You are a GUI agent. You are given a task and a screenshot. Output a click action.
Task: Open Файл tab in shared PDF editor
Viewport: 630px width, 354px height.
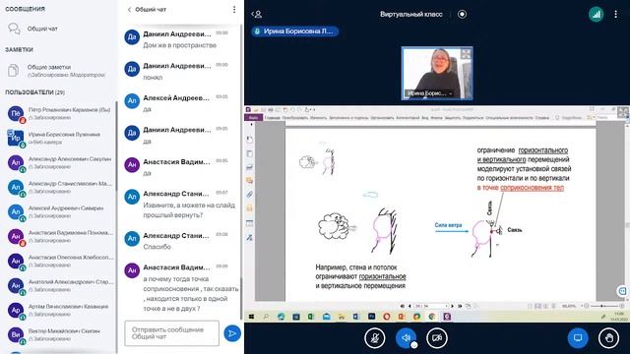(254, 118)
